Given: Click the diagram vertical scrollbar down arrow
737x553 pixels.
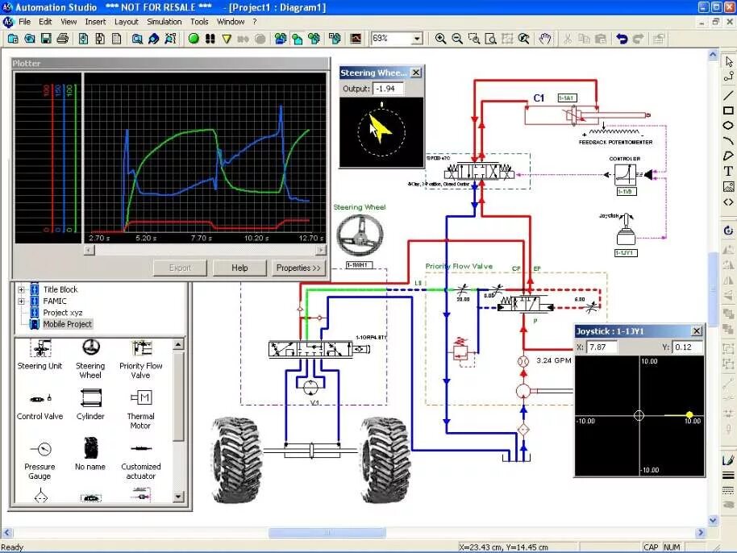Looking at the screenshot, I should click(713, 520).
